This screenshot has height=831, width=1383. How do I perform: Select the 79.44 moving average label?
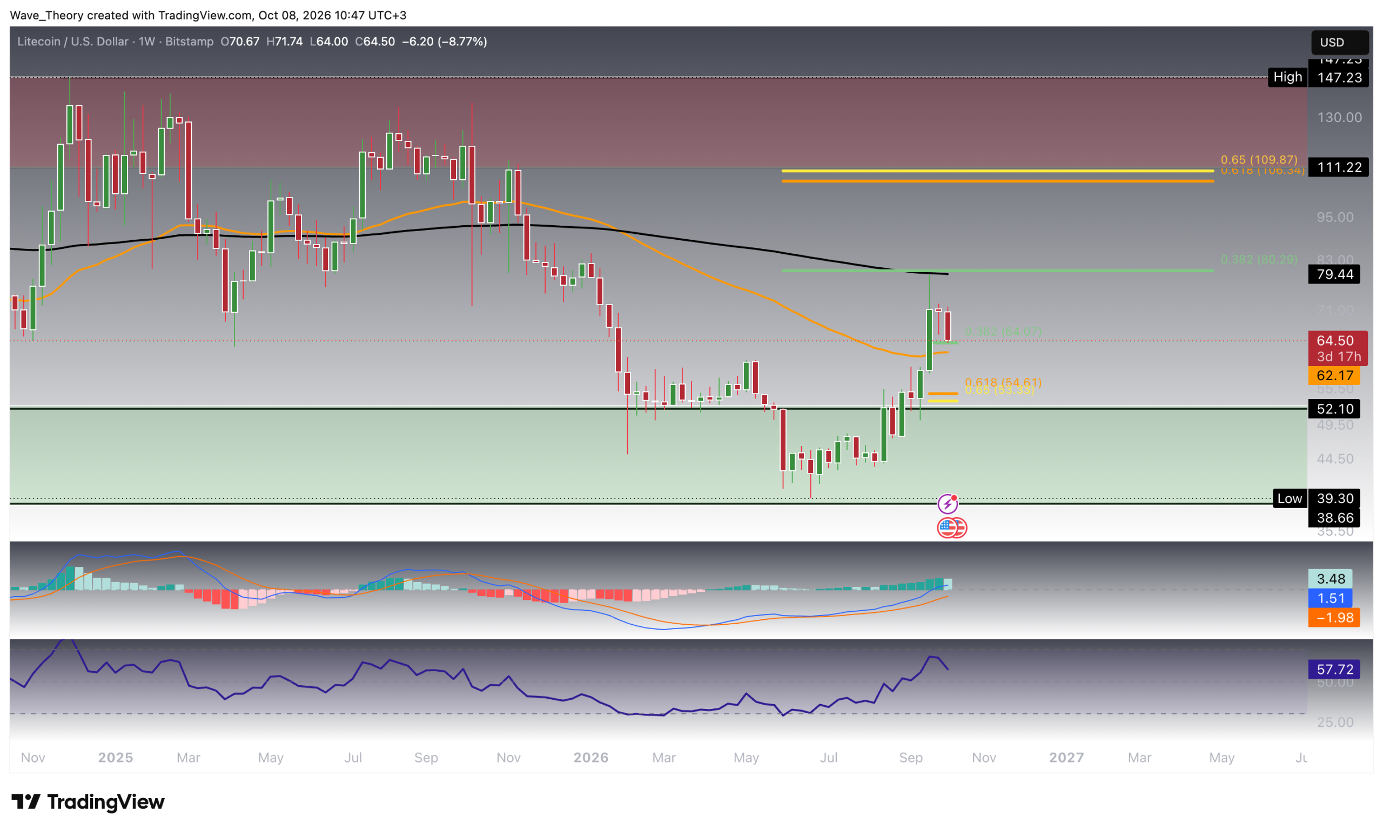pyautogui.click(x=1334, y=274)
